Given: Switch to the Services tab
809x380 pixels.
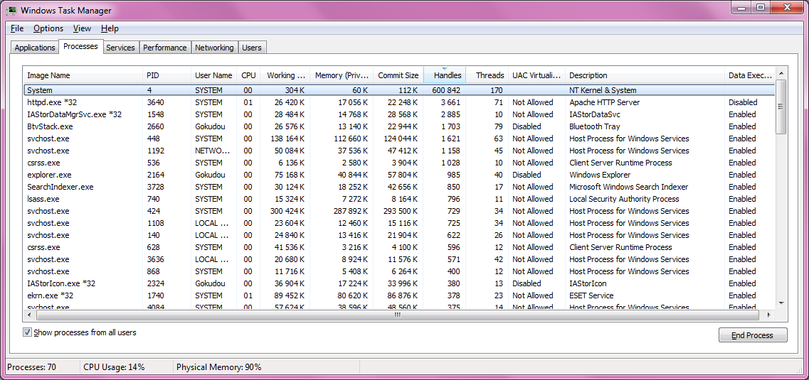Looking at the screenshot, I should pos(120,48).
